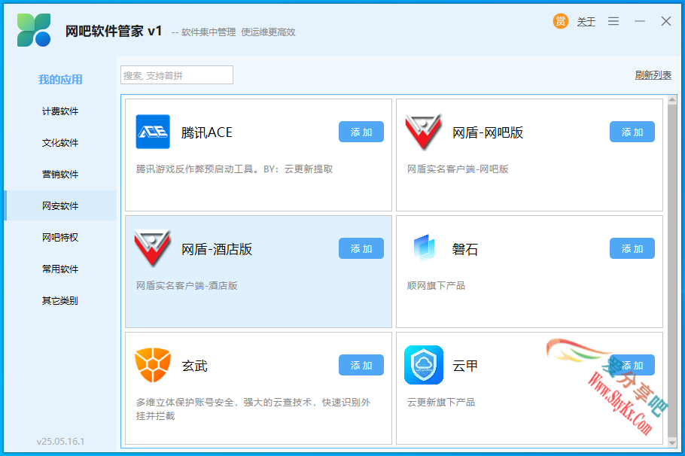Click the list scrollbar thumb
Image resolution: width=685 pixels, height=456 pixels.
pos(672,271)
